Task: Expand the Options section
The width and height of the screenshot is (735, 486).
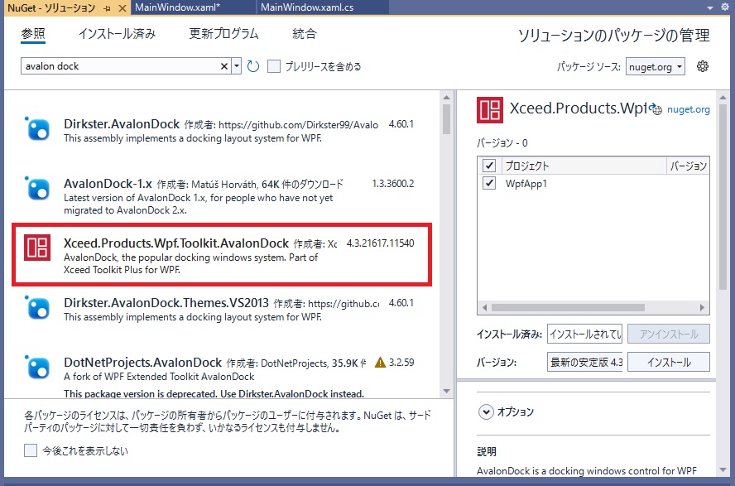Action: (x=486, y=412)
